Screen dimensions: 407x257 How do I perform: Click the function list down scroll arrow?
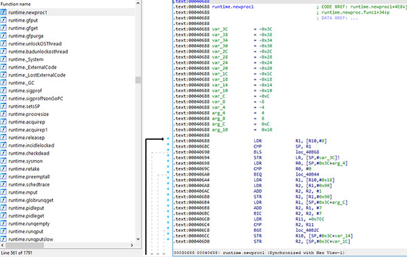tap(138, 239)
